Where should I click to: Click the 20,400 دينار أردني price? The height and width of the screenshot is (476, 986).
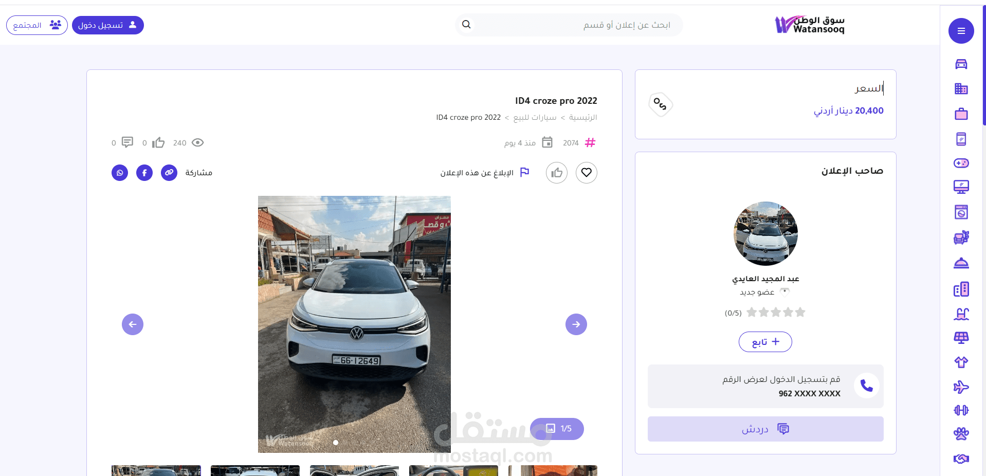pyautogui.click(x=848, y=111)
